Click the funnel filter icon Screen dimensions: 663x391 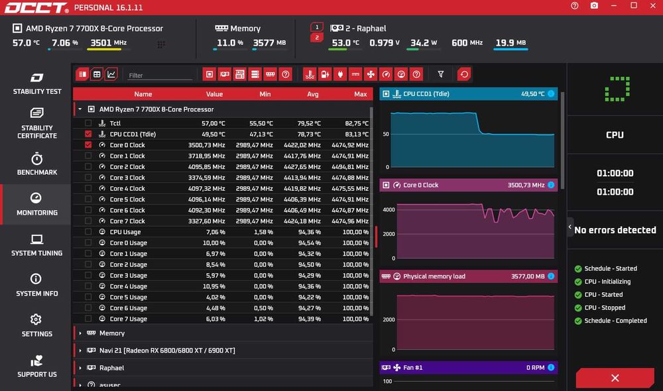pos(441,74)
